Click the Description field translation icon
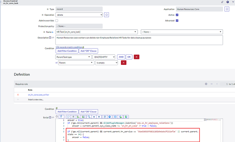The height and width of the screenshot is (142, 235). [50, 38]
